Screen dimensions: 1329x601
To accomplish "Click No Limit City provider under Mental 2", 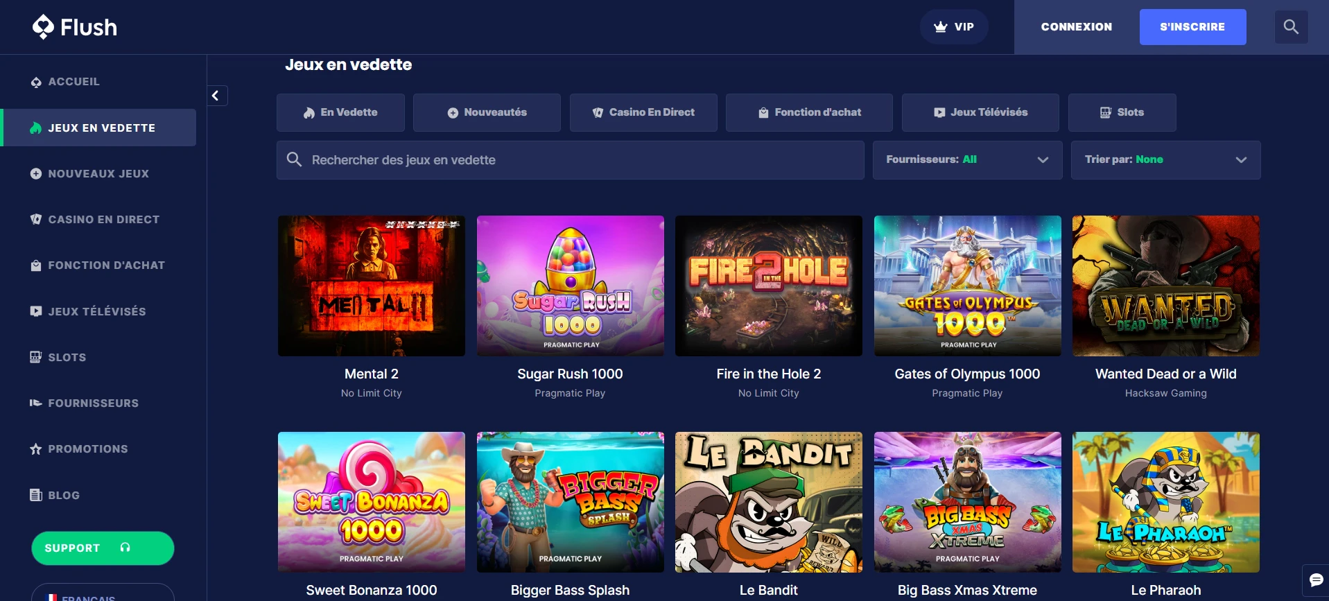I will (372, 393).
